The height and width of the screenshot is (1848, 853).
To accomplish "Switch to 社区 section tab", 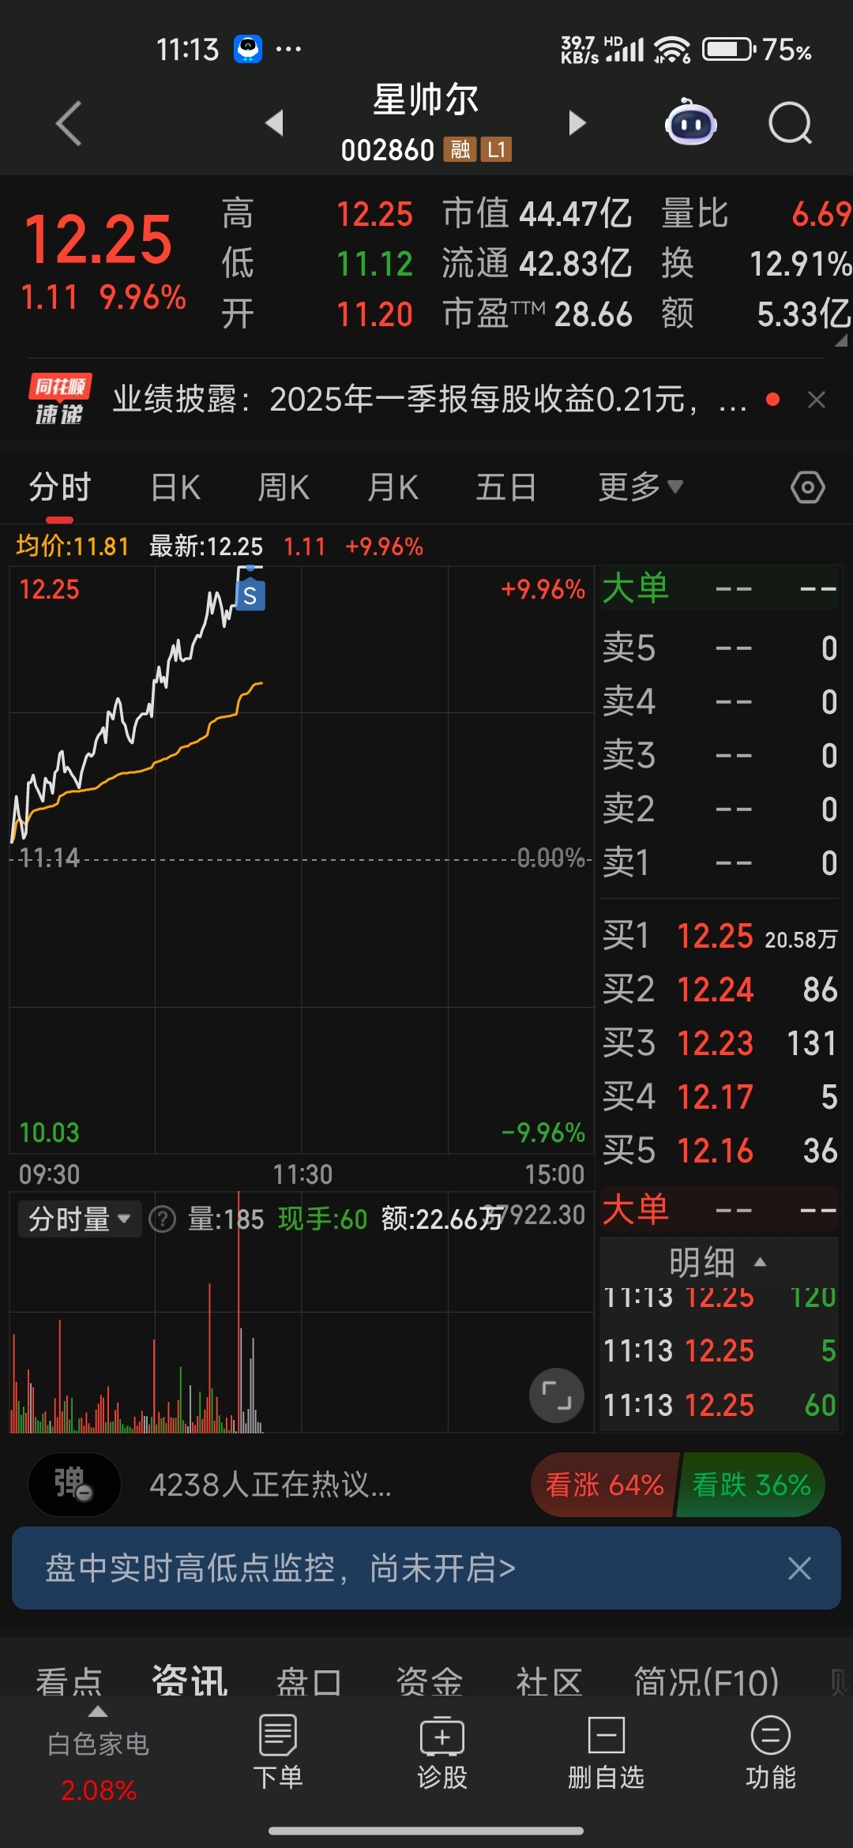I will tap(550, 1681).
